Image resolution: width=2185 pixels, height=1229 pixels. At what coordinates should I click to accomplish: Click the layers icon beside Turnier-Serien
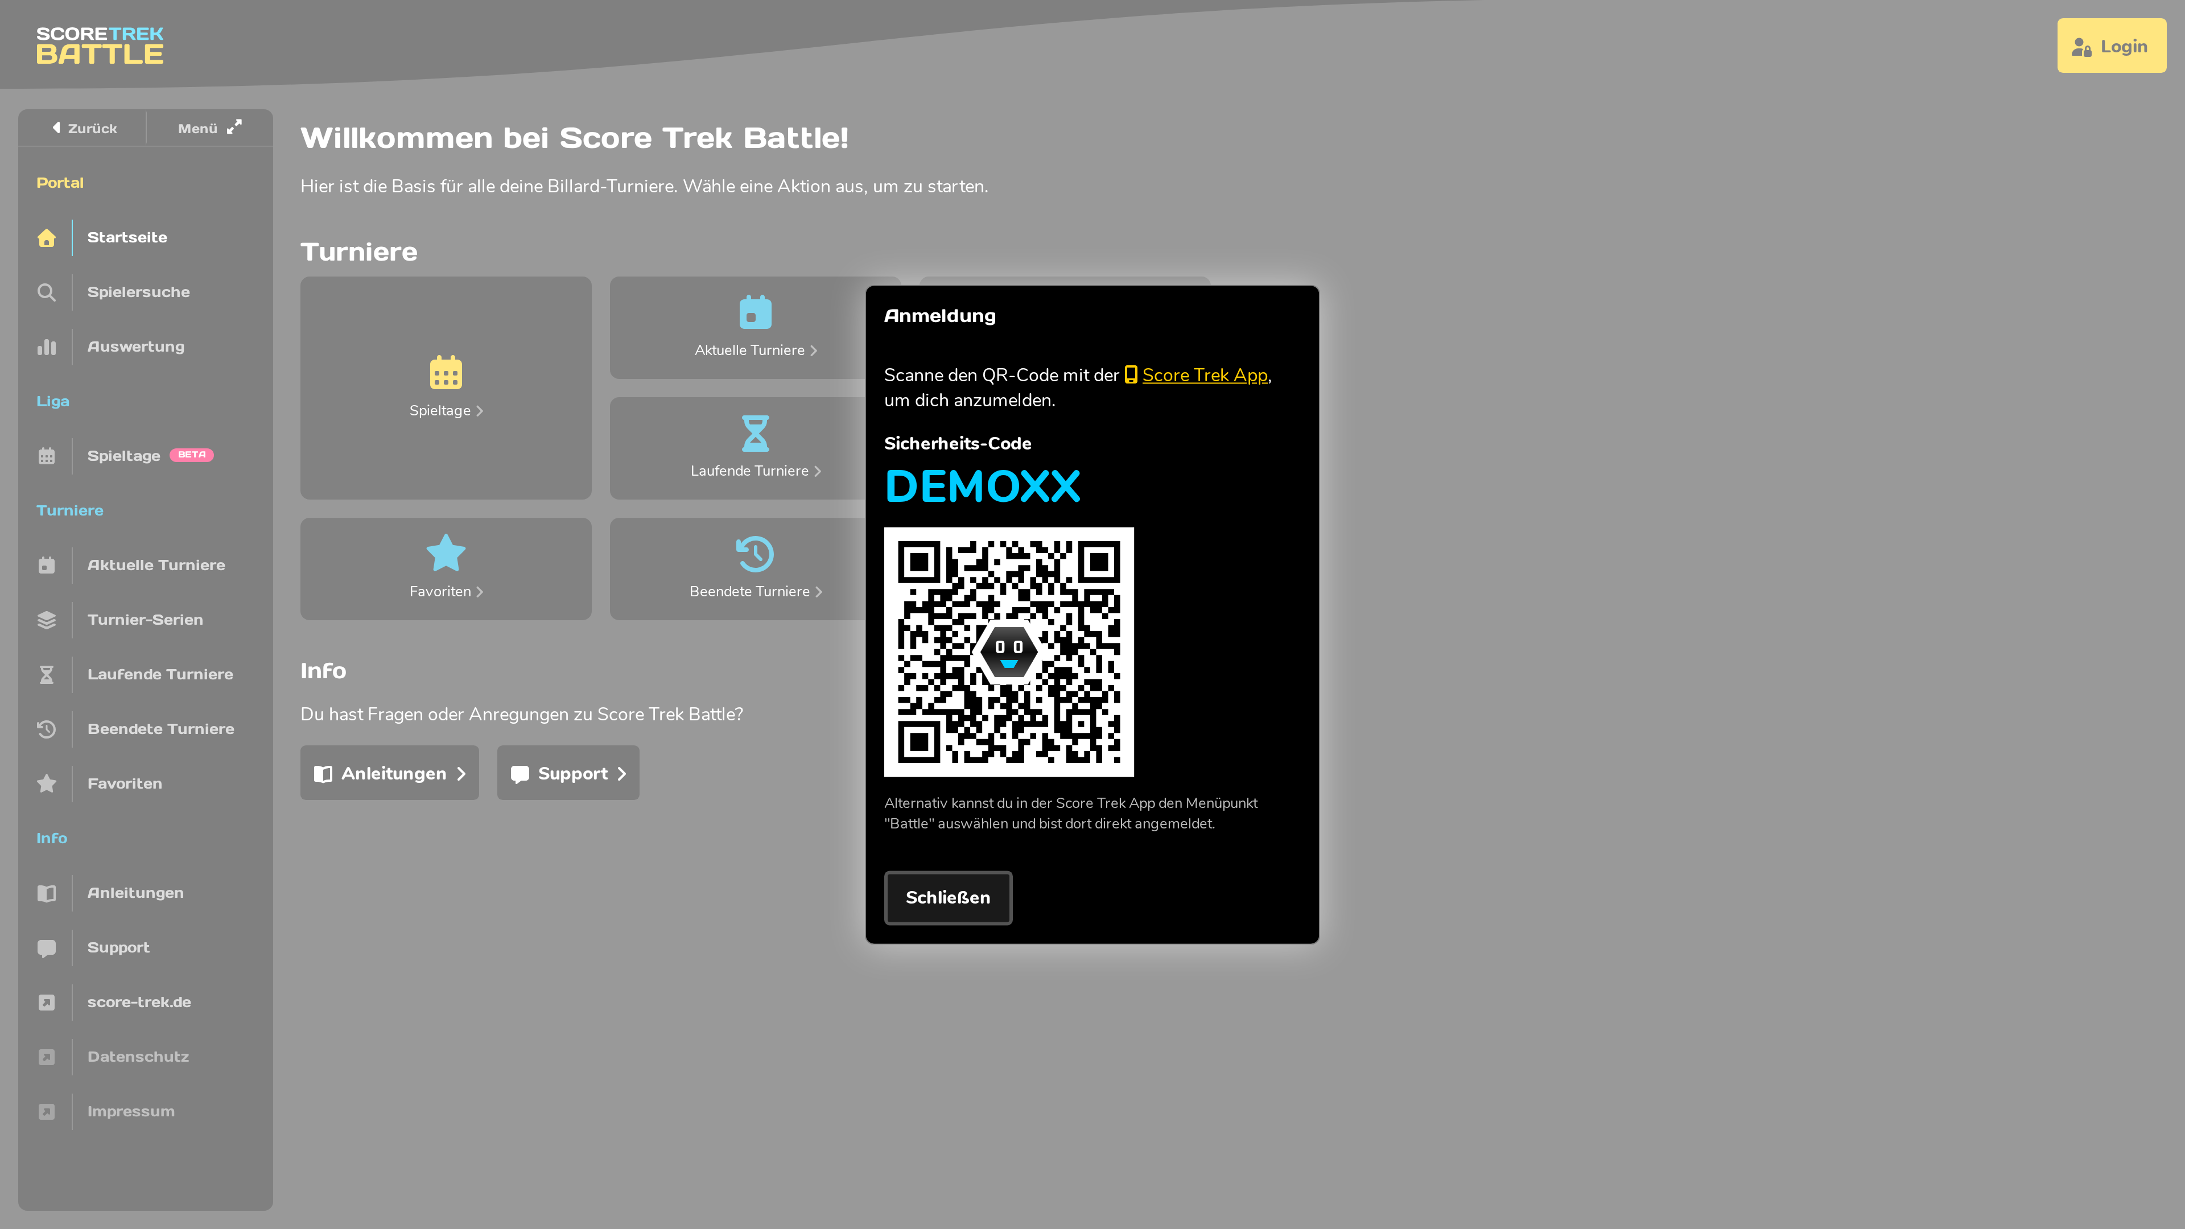click(47, 620)
